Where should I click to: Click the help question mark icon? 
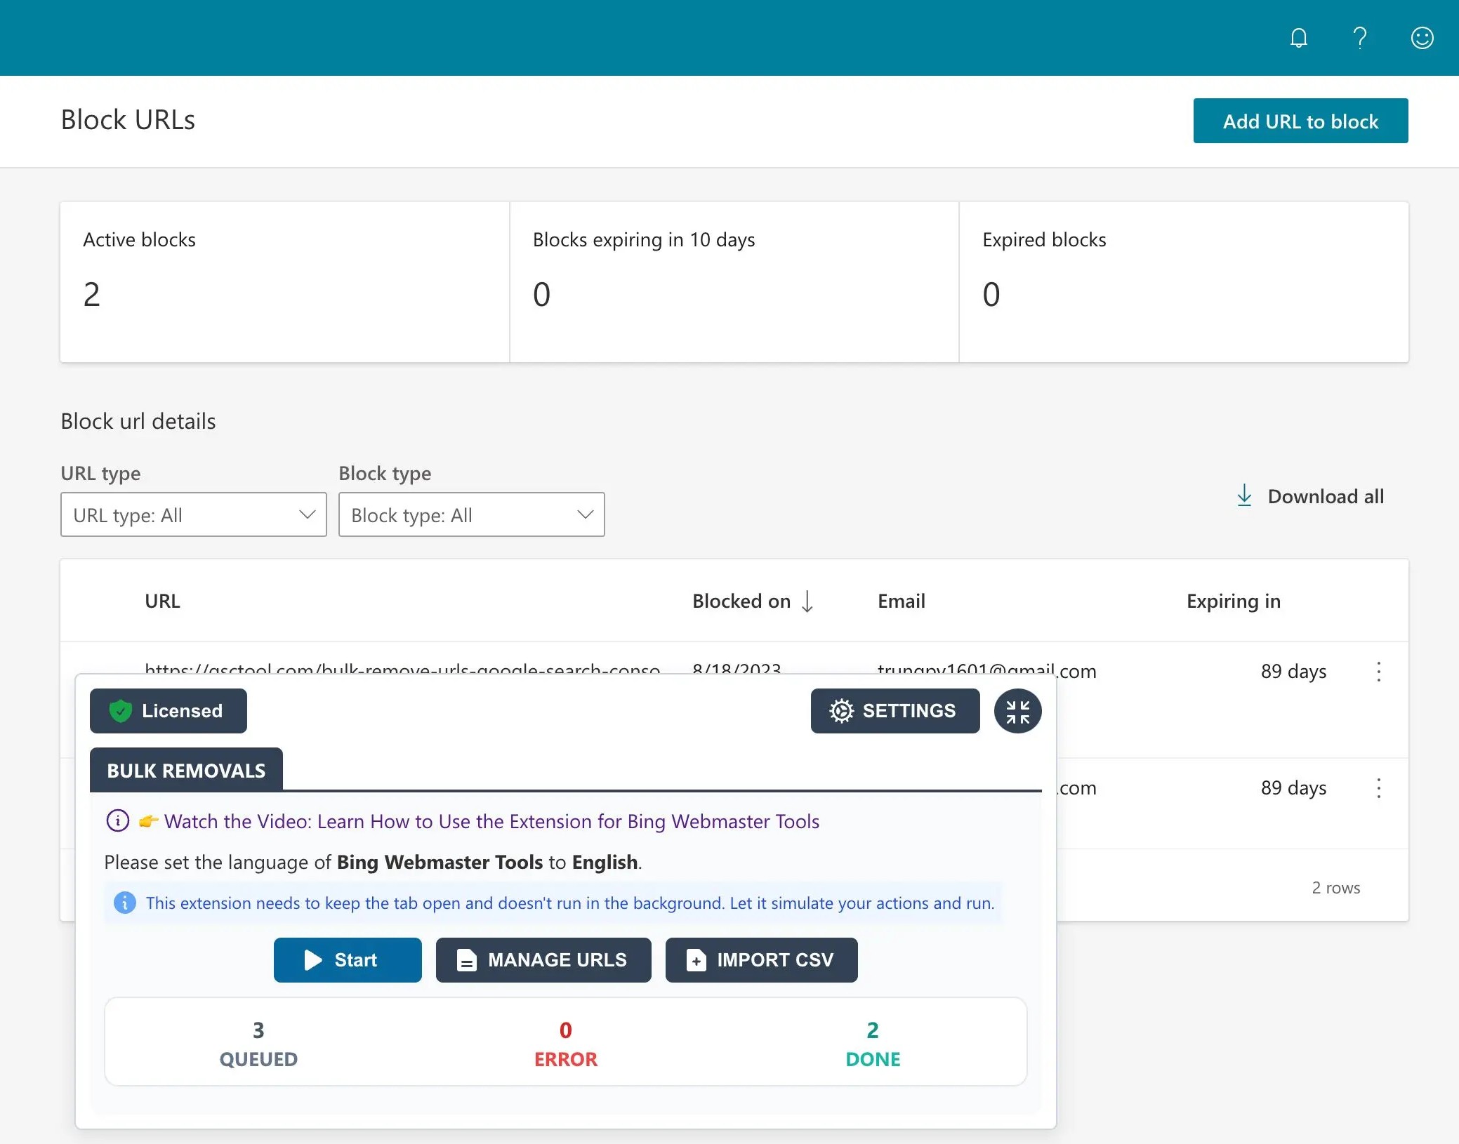1360,38
